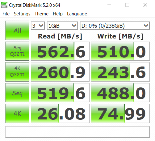
Task: Start the plain 4K benchmark
Action: click(17, 113)
